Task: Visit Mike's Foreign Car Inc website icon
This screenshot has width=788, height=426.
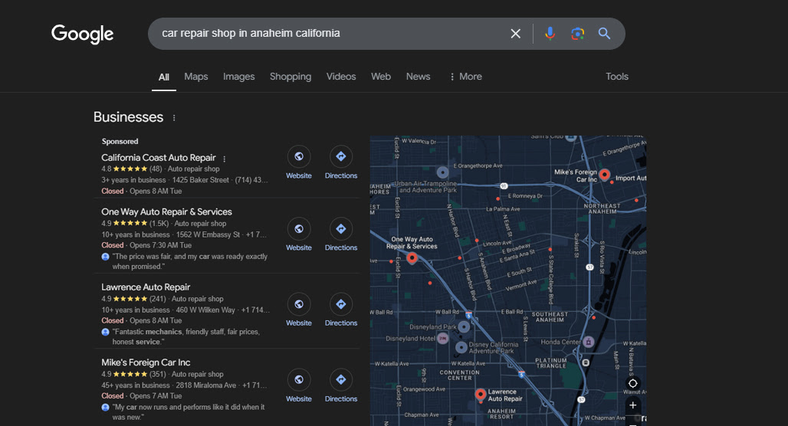Action: 298,379
